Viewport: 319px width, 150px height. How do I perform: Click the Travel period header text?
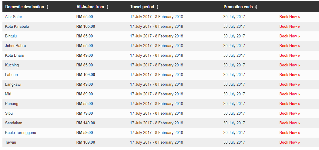pos(142,7)
